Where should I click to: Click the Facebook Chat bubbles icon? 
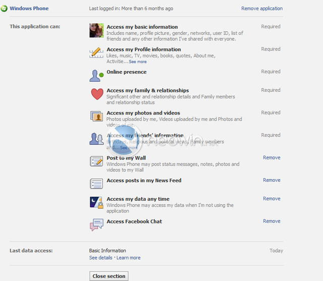pos(96,225)
